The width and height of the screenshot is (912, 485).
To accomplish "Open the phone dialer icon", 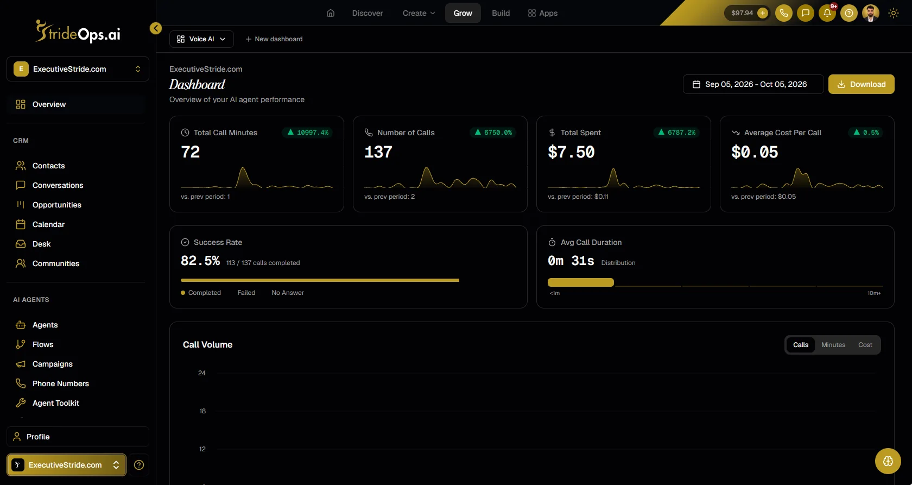I will (784, 13).
